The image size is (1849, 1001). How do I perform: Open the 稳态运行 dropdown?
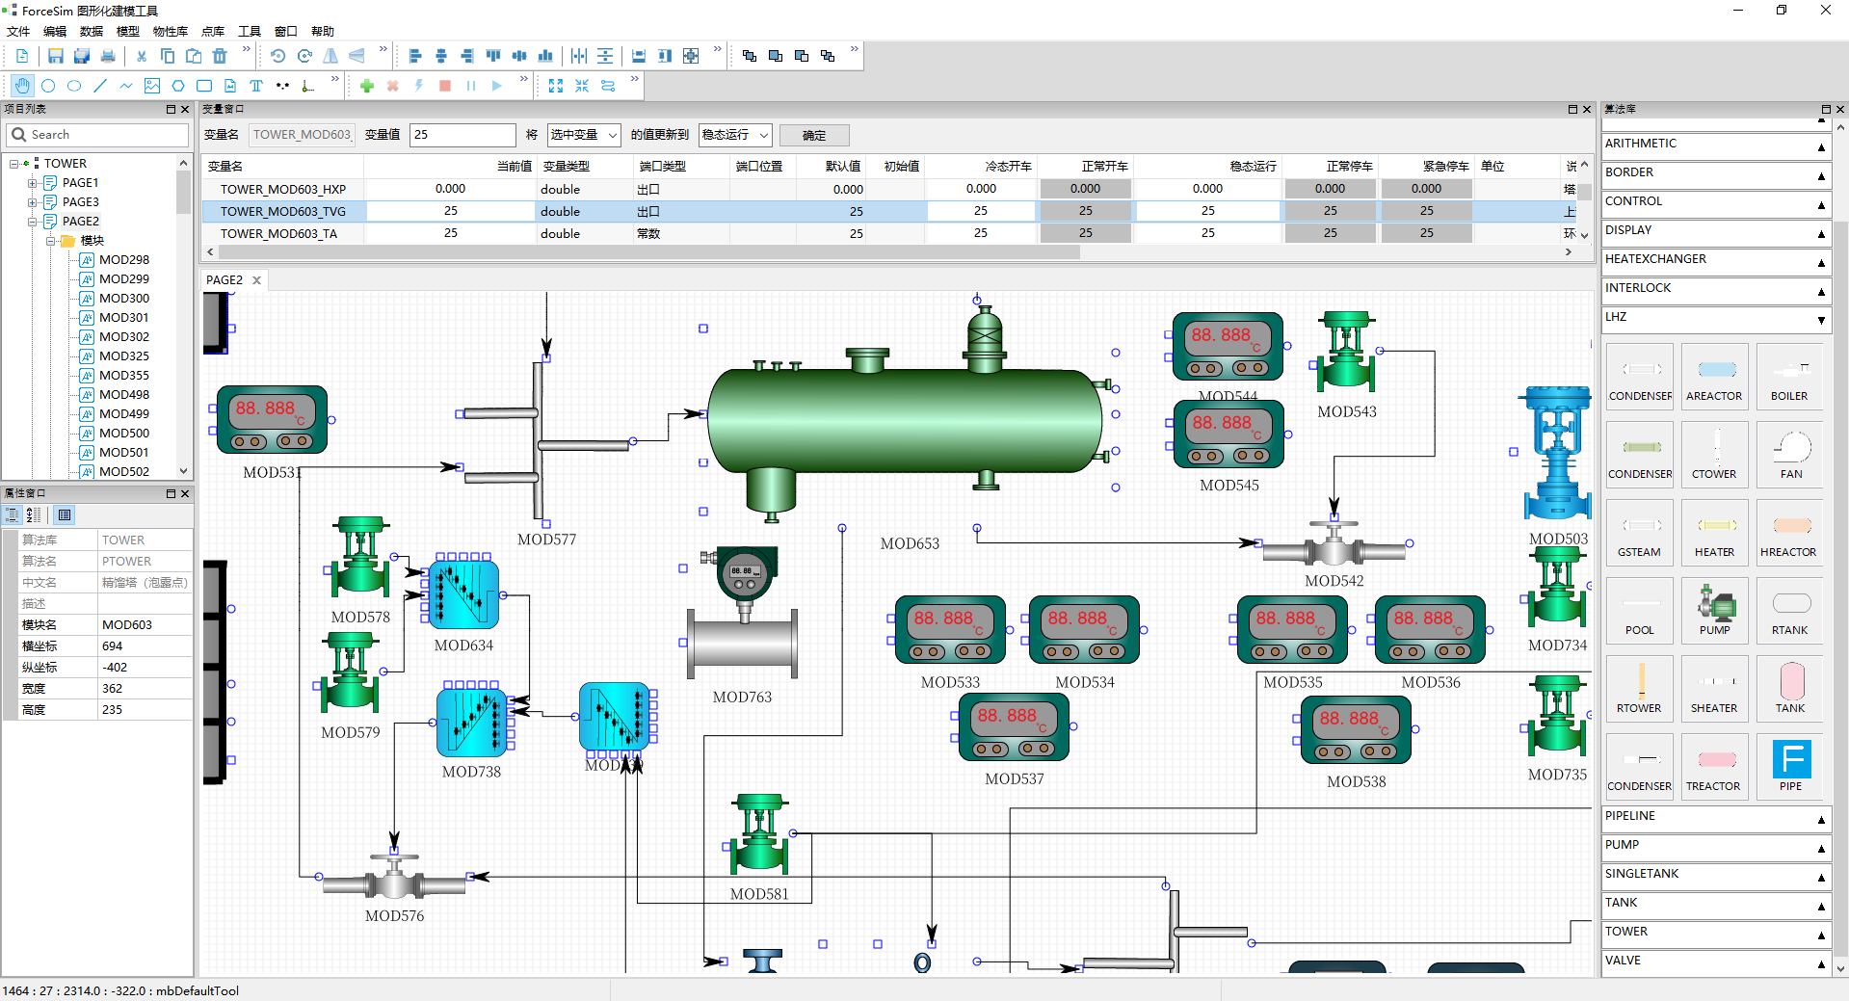[x=735, y=135]
